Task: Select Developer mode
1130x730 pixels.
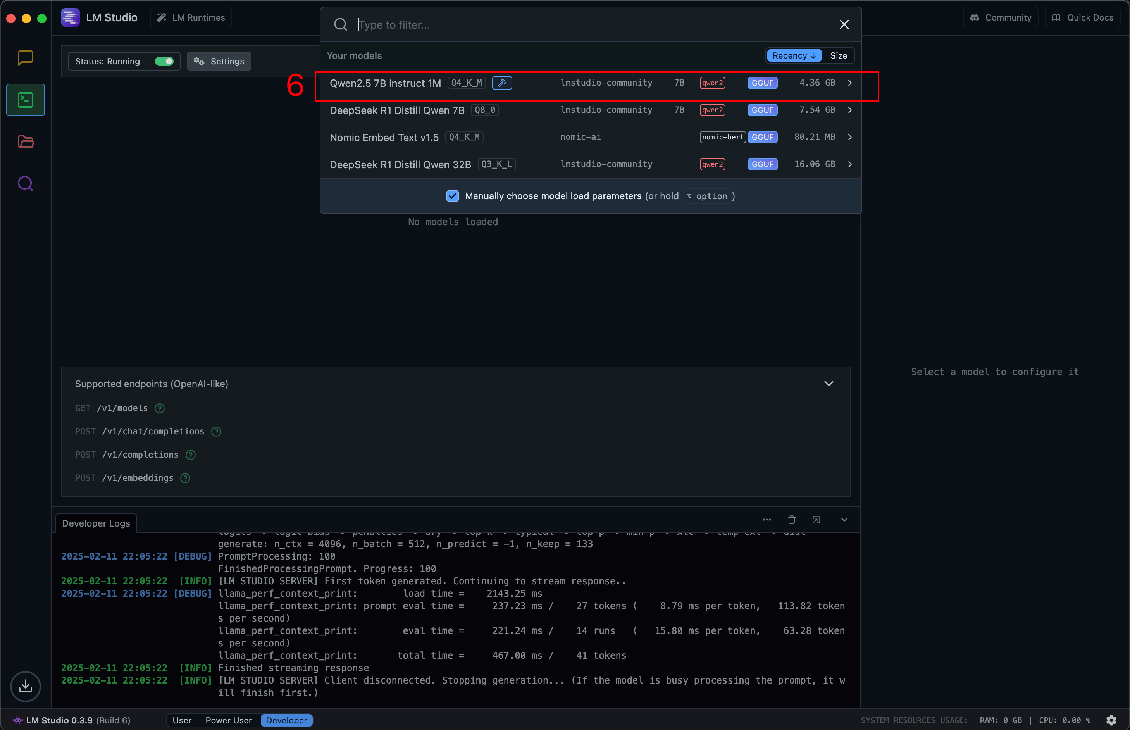Action: 286,720
